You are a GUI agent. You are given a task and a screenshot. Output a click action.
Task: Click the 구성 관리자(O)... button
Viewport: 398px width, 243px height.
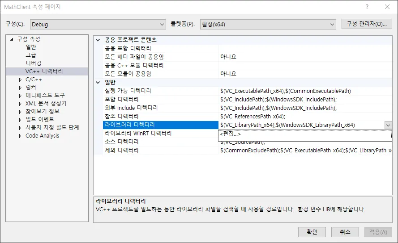click(x=367, y=24)
